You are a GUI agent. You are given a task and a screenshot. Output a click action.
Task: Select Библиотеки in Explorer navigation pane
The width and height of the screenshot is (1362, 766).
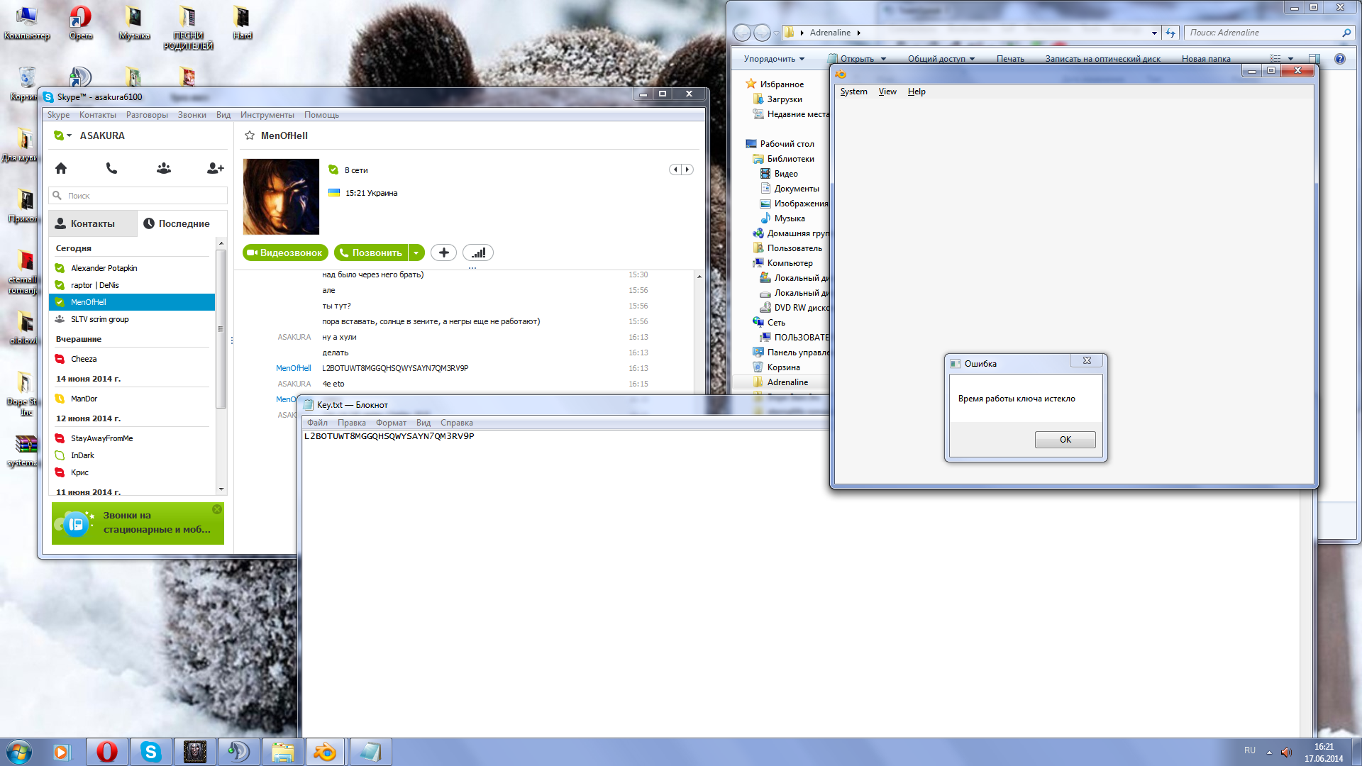point(790,159)
